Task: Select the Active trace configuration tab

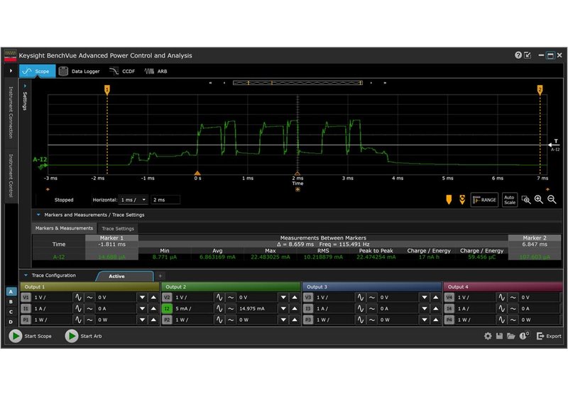Action: (125, 276)
